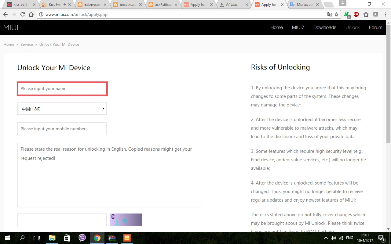This screenshot has width=391, height=244.
Task: Bookmark this page with the star icon
Action: (336, 14)
